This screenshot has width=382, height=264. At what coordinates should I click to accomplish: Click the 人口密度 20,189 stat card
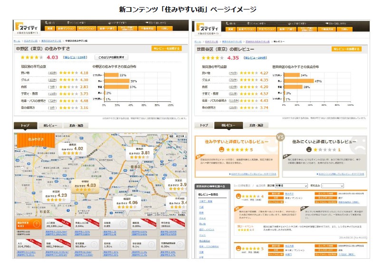[x=58, y=224]
